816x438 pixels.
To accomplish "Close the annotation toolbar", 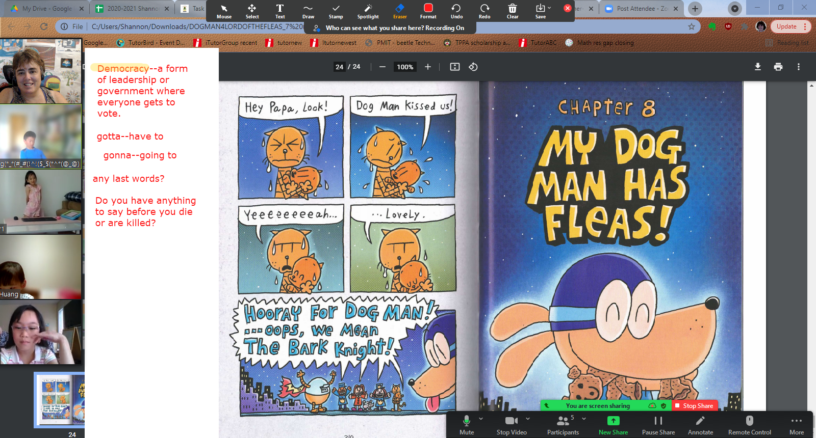I will (x=567, y=8).
